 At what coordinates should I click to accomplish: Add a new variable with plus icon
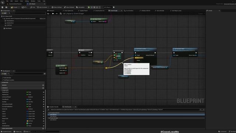click(43, 88)
